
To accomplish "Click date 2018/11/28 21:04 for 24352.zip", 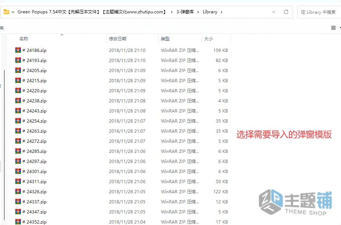I will click(x=127, y=222).
